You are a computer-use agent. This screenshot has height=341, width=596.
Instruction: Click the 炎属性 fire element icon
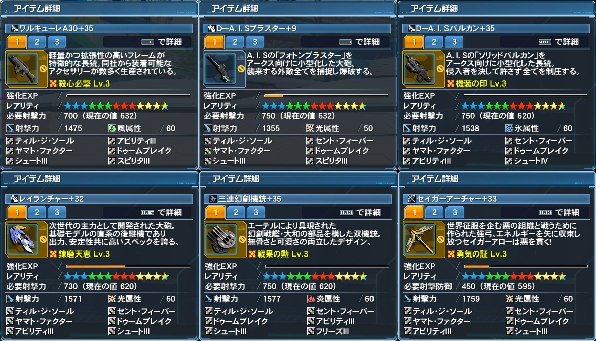311,299
